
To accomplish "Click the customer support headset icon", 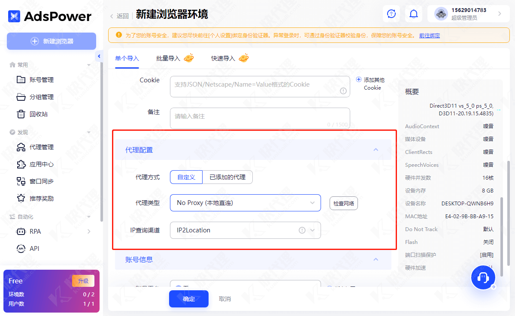I will click(483, 278).
